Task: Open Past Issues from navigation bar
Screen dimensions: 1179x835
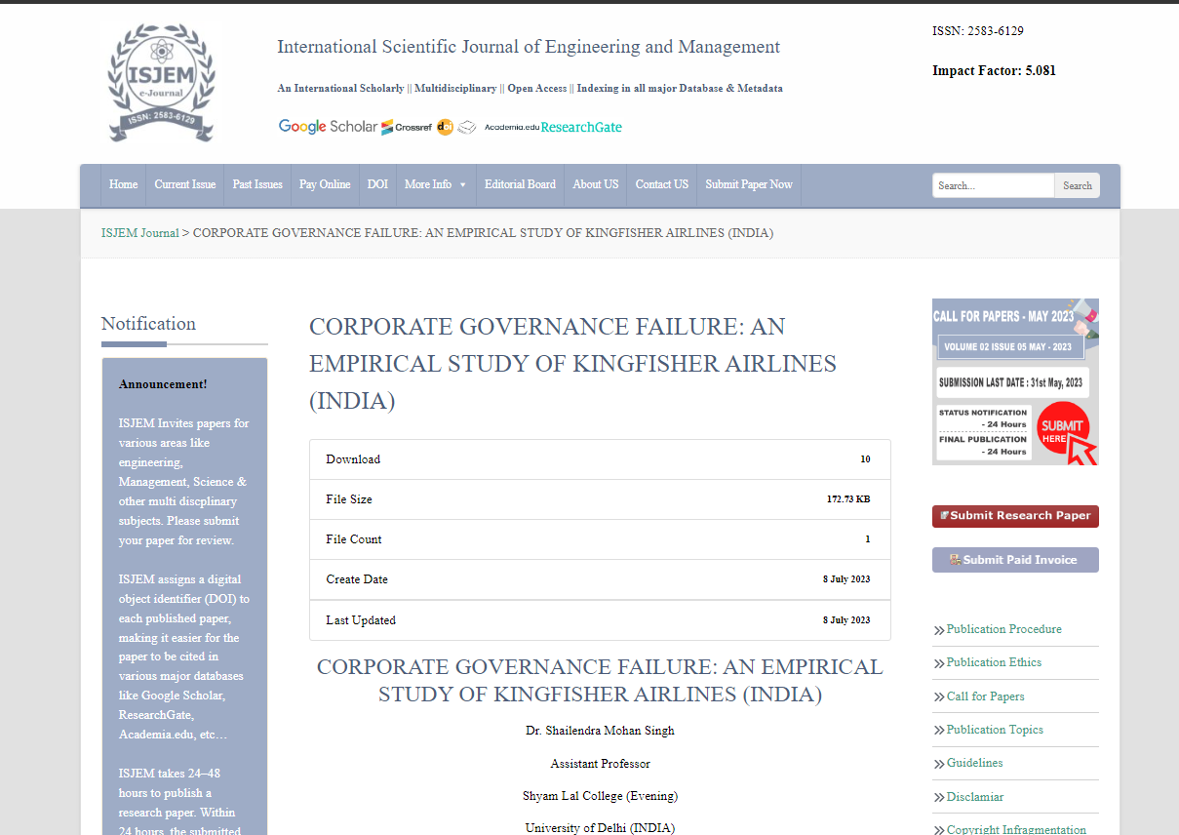Action: (257, 184)
